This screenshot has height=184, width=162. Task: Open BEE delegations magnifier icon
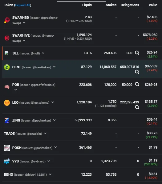point(137,53)
